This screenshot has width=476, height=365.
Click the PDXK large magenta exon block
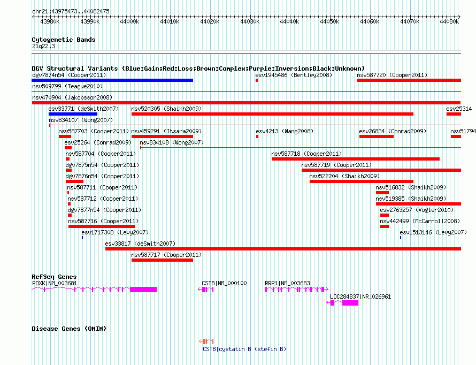click(x=143, y=290)
